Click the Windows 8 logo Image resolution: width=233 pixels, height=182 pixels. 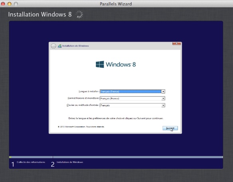[x=116, y=65]
